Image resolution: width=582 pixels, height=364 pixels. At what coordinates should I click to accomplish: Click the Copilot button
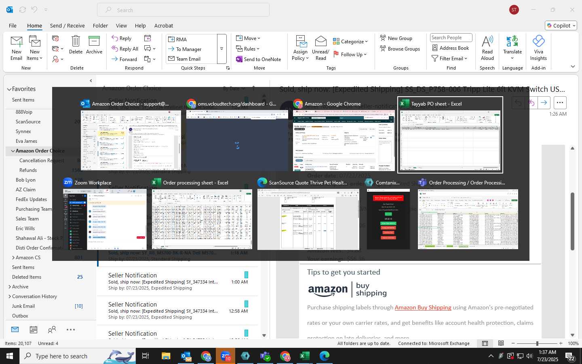click(x=561, y=25)
